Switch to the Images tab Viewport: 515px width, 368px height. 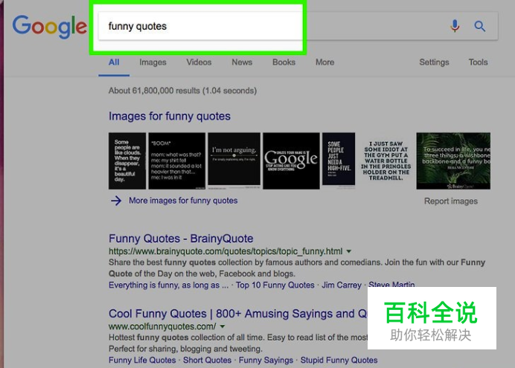[153, 62]
